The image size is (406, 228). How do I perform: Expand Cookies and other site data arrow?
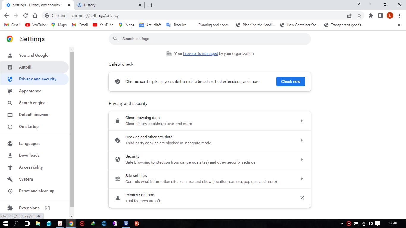302,140
